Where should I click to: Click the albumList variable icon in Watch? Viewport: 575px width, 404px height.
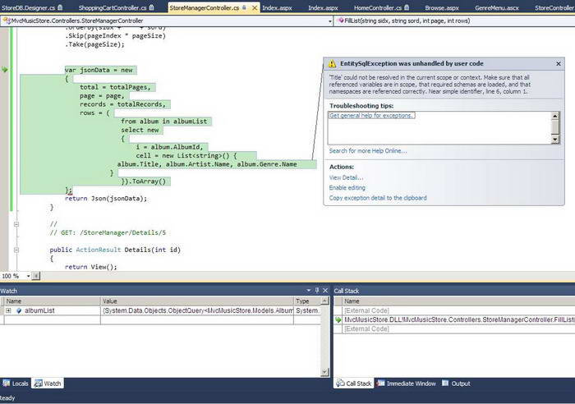click(18, 311)
